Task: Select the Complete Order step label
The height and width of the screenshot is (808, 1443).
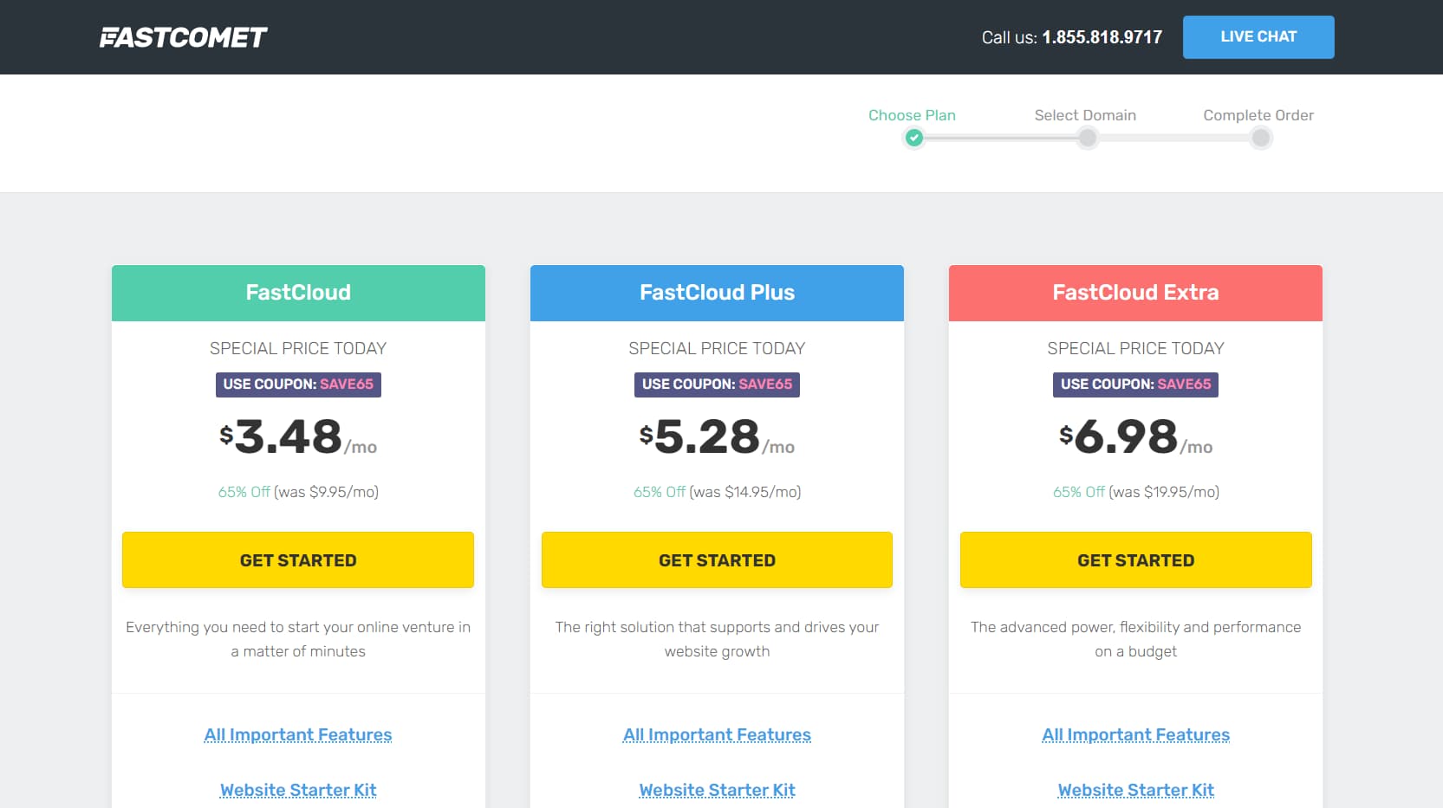Action: pos(1258,115)
